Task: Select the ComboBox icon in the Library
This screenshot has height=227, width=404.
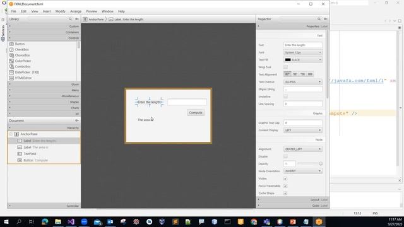Action: (11, 67)
